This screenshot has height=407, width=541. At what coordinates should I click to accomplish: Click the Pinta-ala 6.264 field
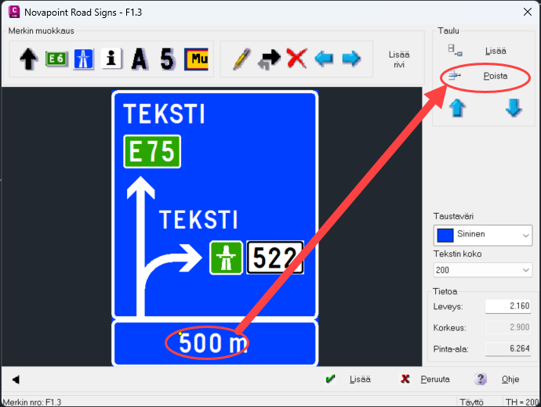(x=508, y=349)
